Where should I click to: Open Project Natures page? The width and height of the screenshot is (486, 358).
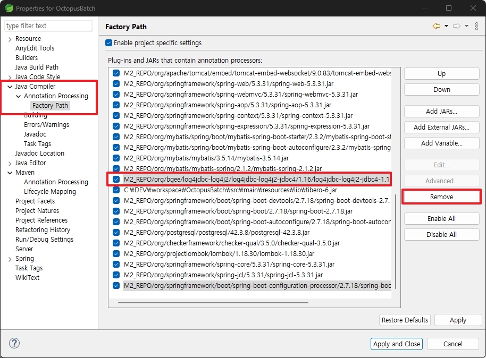pyautogui.click(x=37, y=210)
